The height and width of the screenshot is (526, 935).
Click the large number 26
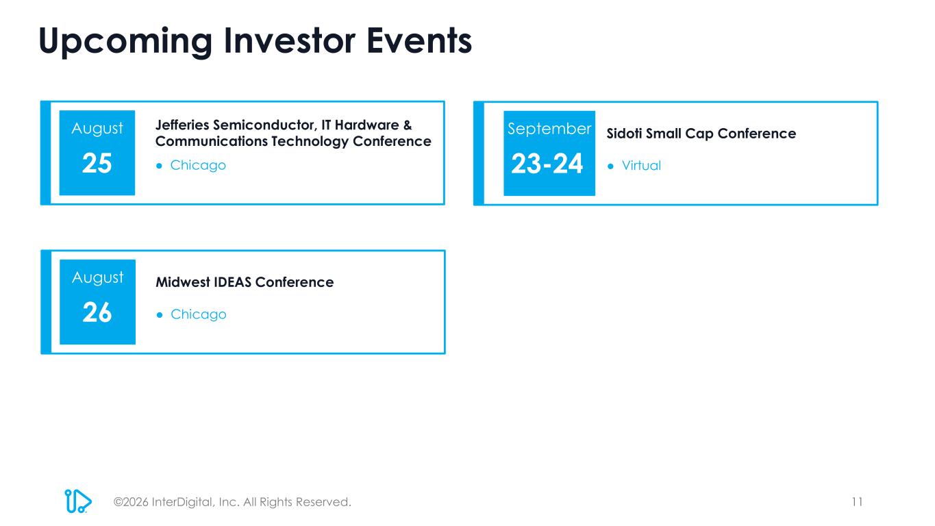pyautogui.click(x=97, y=313)
